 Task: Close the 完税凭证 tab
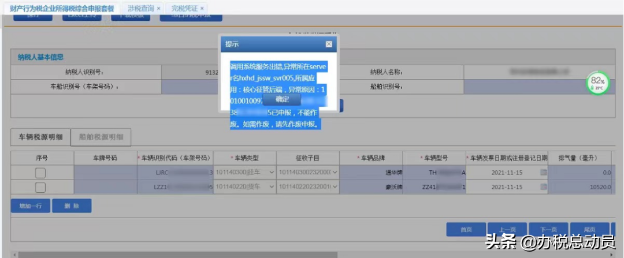202,8
